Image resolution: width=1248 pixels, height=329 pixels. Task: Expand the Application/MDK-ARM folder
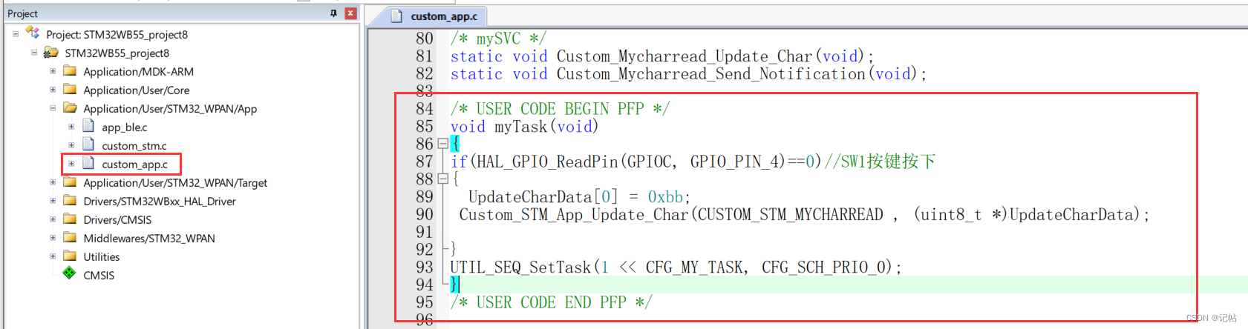coord(53,71)
